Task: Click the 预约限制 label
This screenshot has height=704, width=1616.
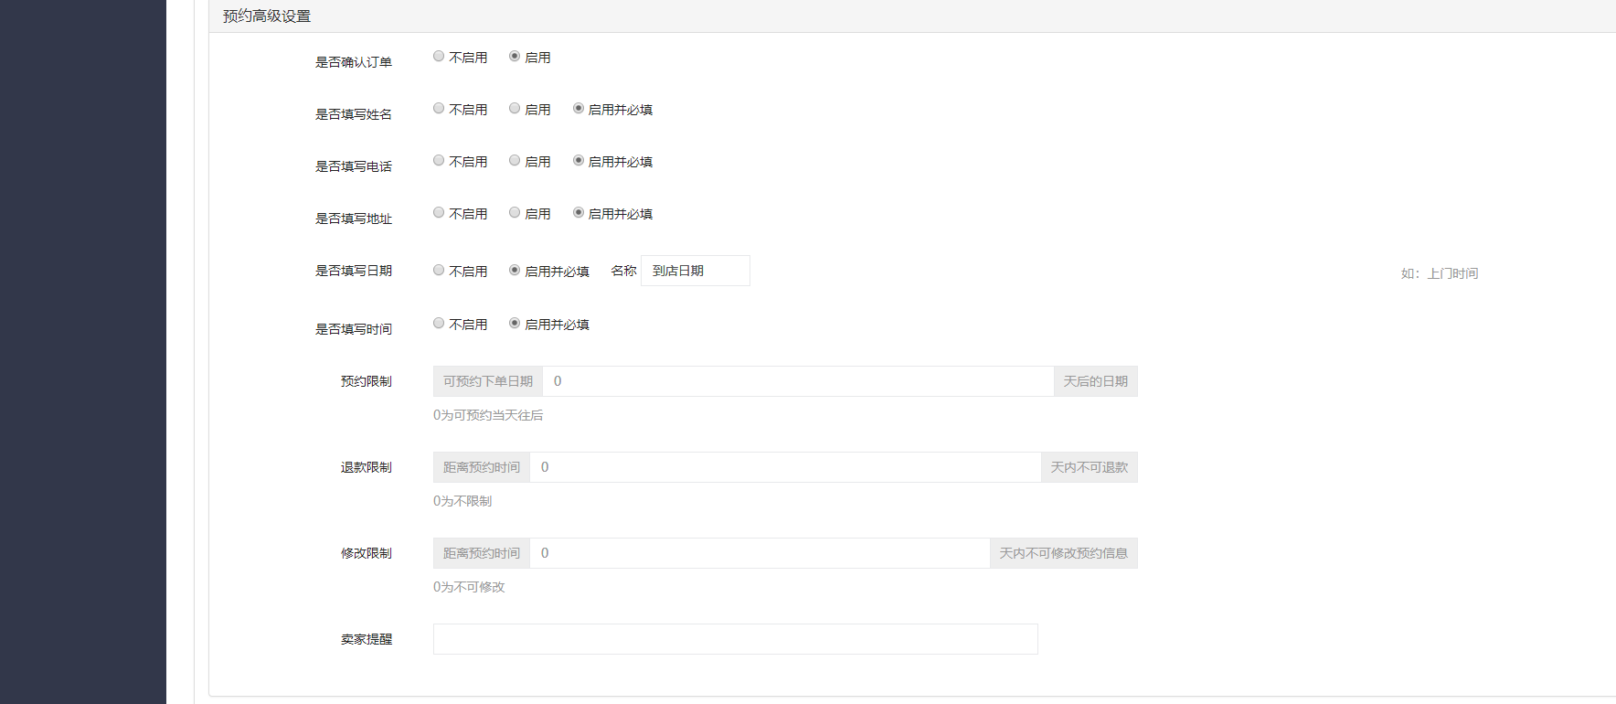Action: coord(367,381)
